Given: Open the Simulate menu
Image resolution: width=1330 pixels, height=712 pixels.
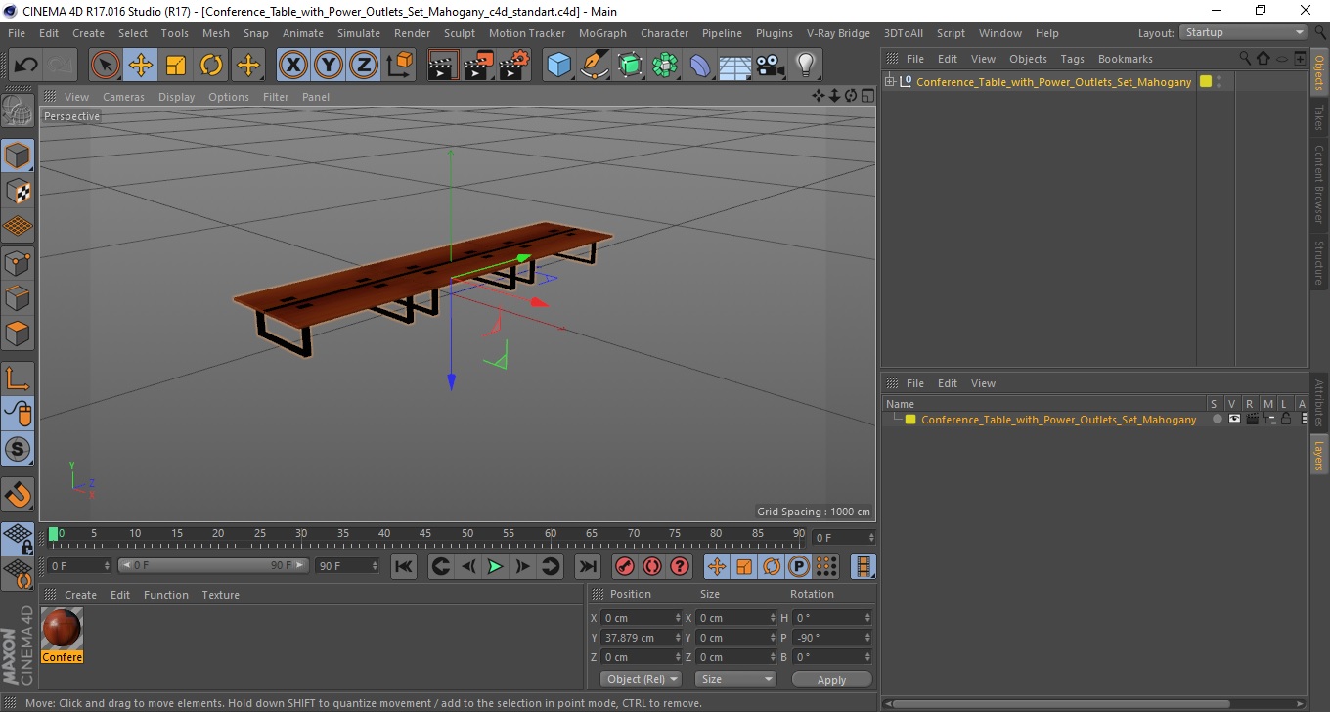Looking at the screenshot, I should pos(359,33).
